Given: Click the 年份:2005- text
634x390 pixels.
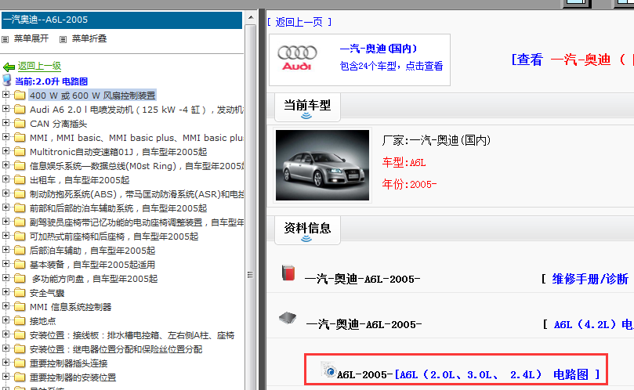Looking at the screenshot, I should click(409, 185).
